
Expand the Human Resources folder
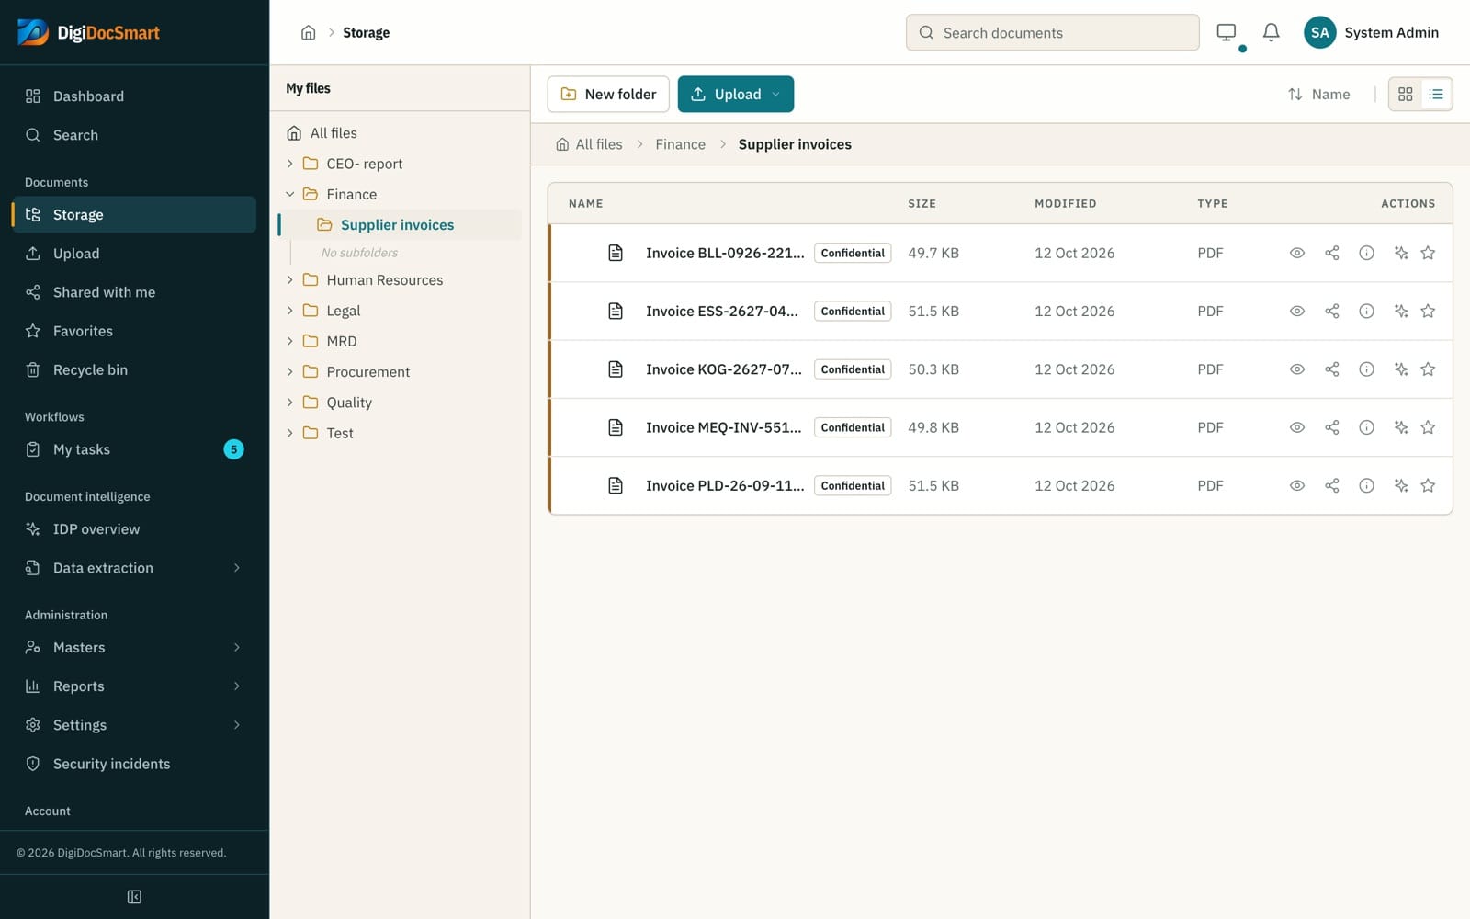pos(289,279)
